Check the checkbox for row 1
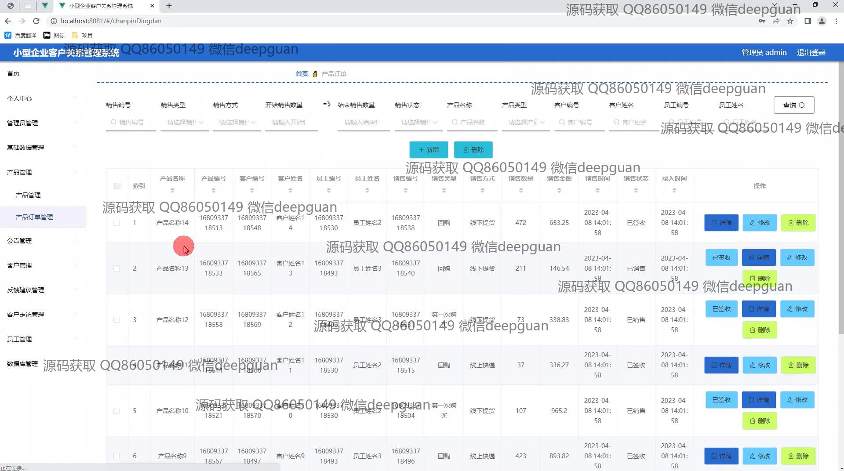This screenshot has width=844, height=471. (x=116, y=223)
